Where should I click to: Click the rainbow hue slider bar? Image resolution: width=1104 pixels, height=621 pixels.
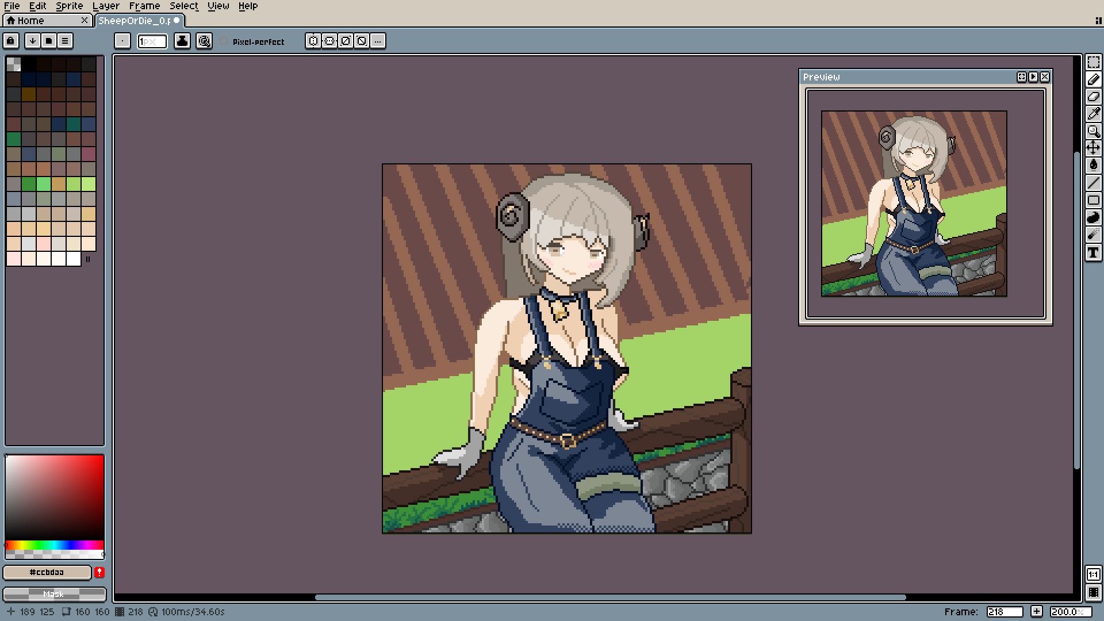(54, 545)
